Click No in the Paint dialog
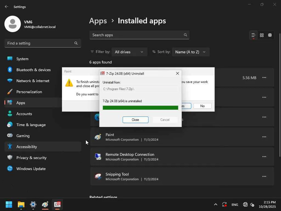281x211 pixels. pos(202,106)
